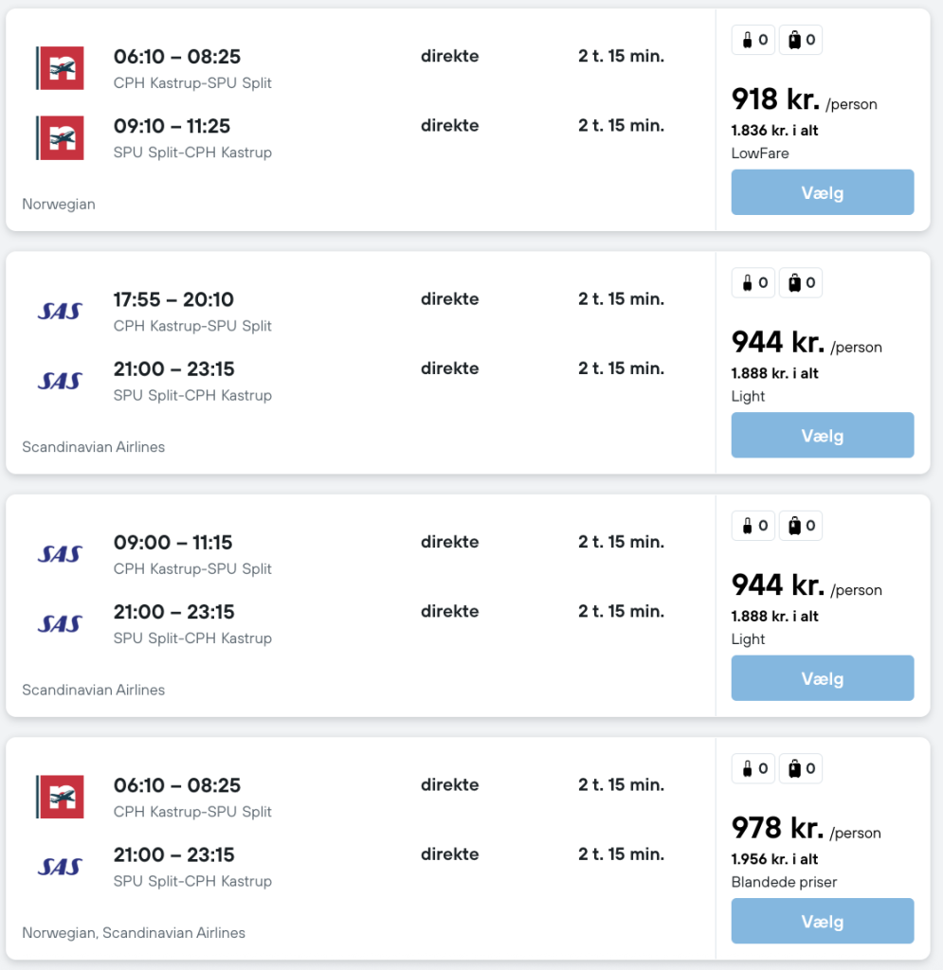
Task: Choose Vælg for the 09:00 SAS Light flight
Action: 823,678
